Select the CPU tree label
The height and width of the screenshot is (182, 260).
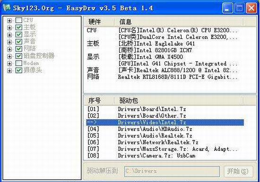28,20
